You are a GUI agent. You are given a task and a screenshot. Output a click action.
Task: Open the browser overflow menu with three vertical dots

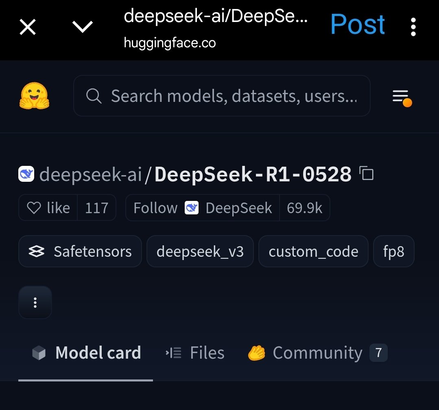click(413, 27)
